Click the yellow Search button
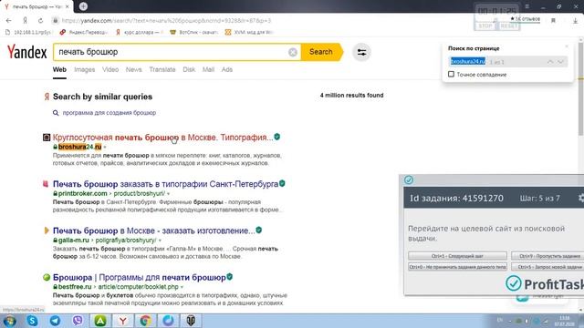584x328 pixels. click(x=321, y=52)
